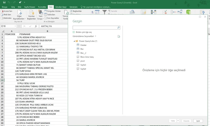The width and height of the screenshot is (210, 126).
Task: Open the Name Box dropdown arrow
Action: pos(15,26)
